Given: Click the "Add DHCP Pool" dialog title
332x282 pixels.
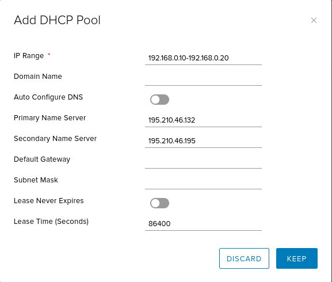Looking at the screenshot, I should pyautogui.click(x=57, y=20).
